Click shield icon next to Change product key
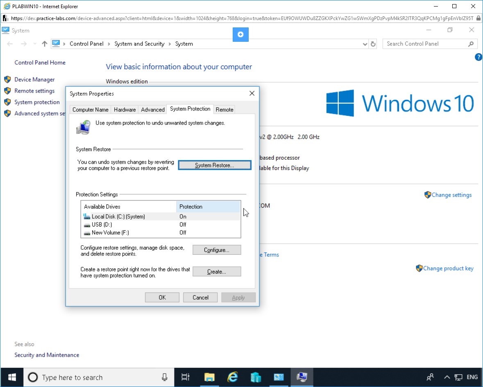Viewport: 483px width, 387px height. tap(419, 268)
